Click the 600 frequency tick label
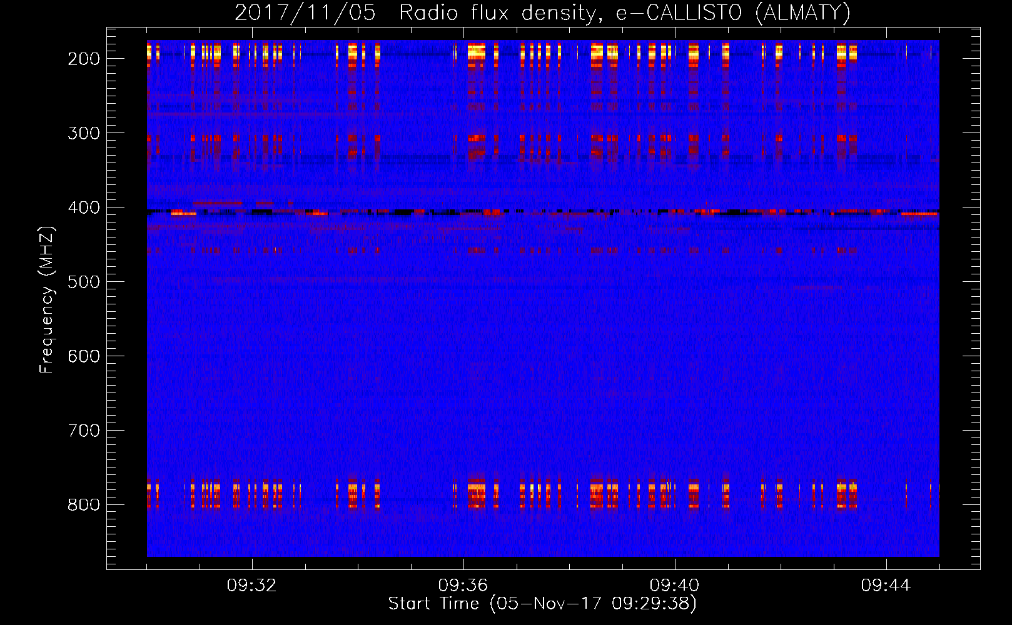Image resolution: width=1012 pixels, height=625 pixels. pos(84,356)
